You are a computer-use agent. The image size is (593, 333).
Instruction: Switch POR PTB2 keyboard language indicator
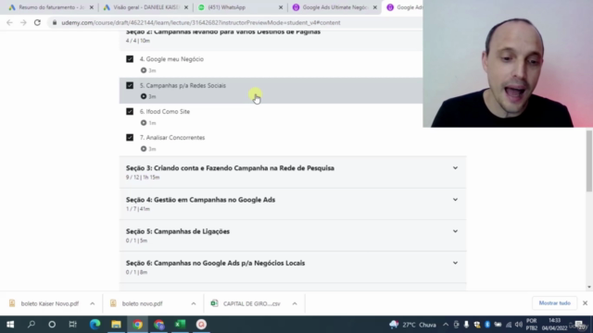[x=531, y=325]
